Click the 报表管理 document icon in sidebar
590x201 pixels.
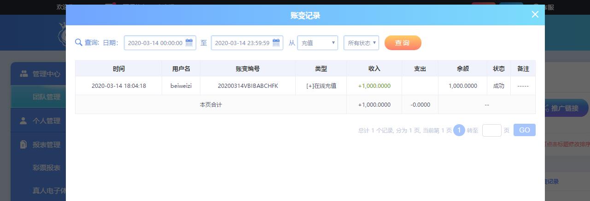tap(23, 145)
